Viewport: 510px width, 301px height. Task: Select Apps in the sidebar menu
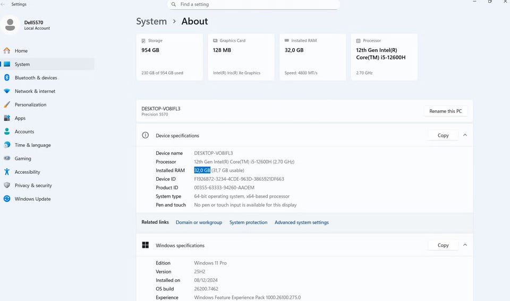click(20, 118)
